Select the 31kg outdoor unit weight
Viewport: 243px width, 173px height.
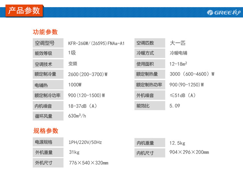click(74, 152)
